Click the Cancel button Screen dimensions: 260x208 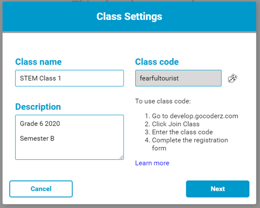[41, 189]
